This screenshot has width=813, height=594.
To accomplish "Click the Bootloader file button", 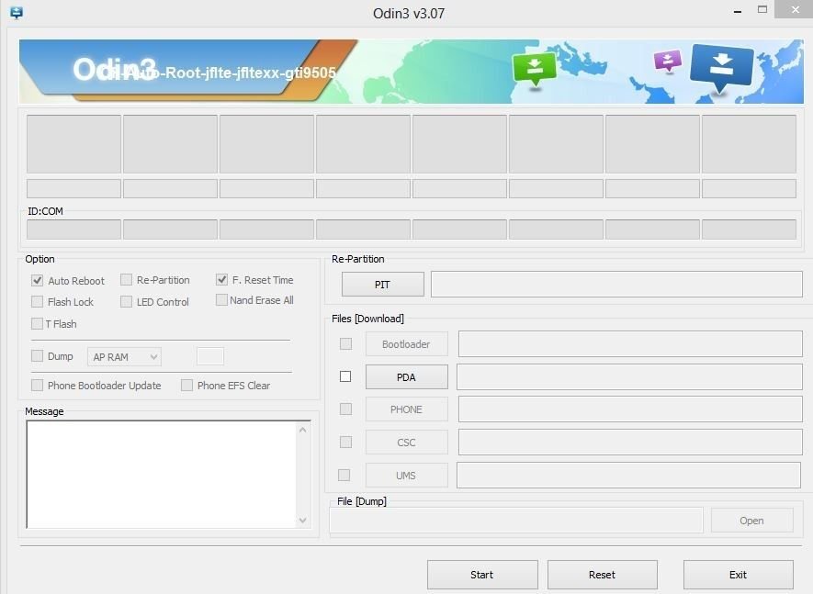I will [406, 344].
